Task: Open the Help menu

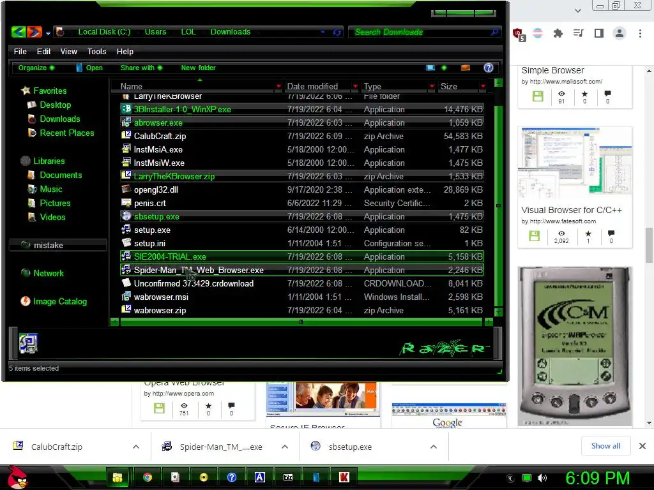Action: click(x=125, y=51)
